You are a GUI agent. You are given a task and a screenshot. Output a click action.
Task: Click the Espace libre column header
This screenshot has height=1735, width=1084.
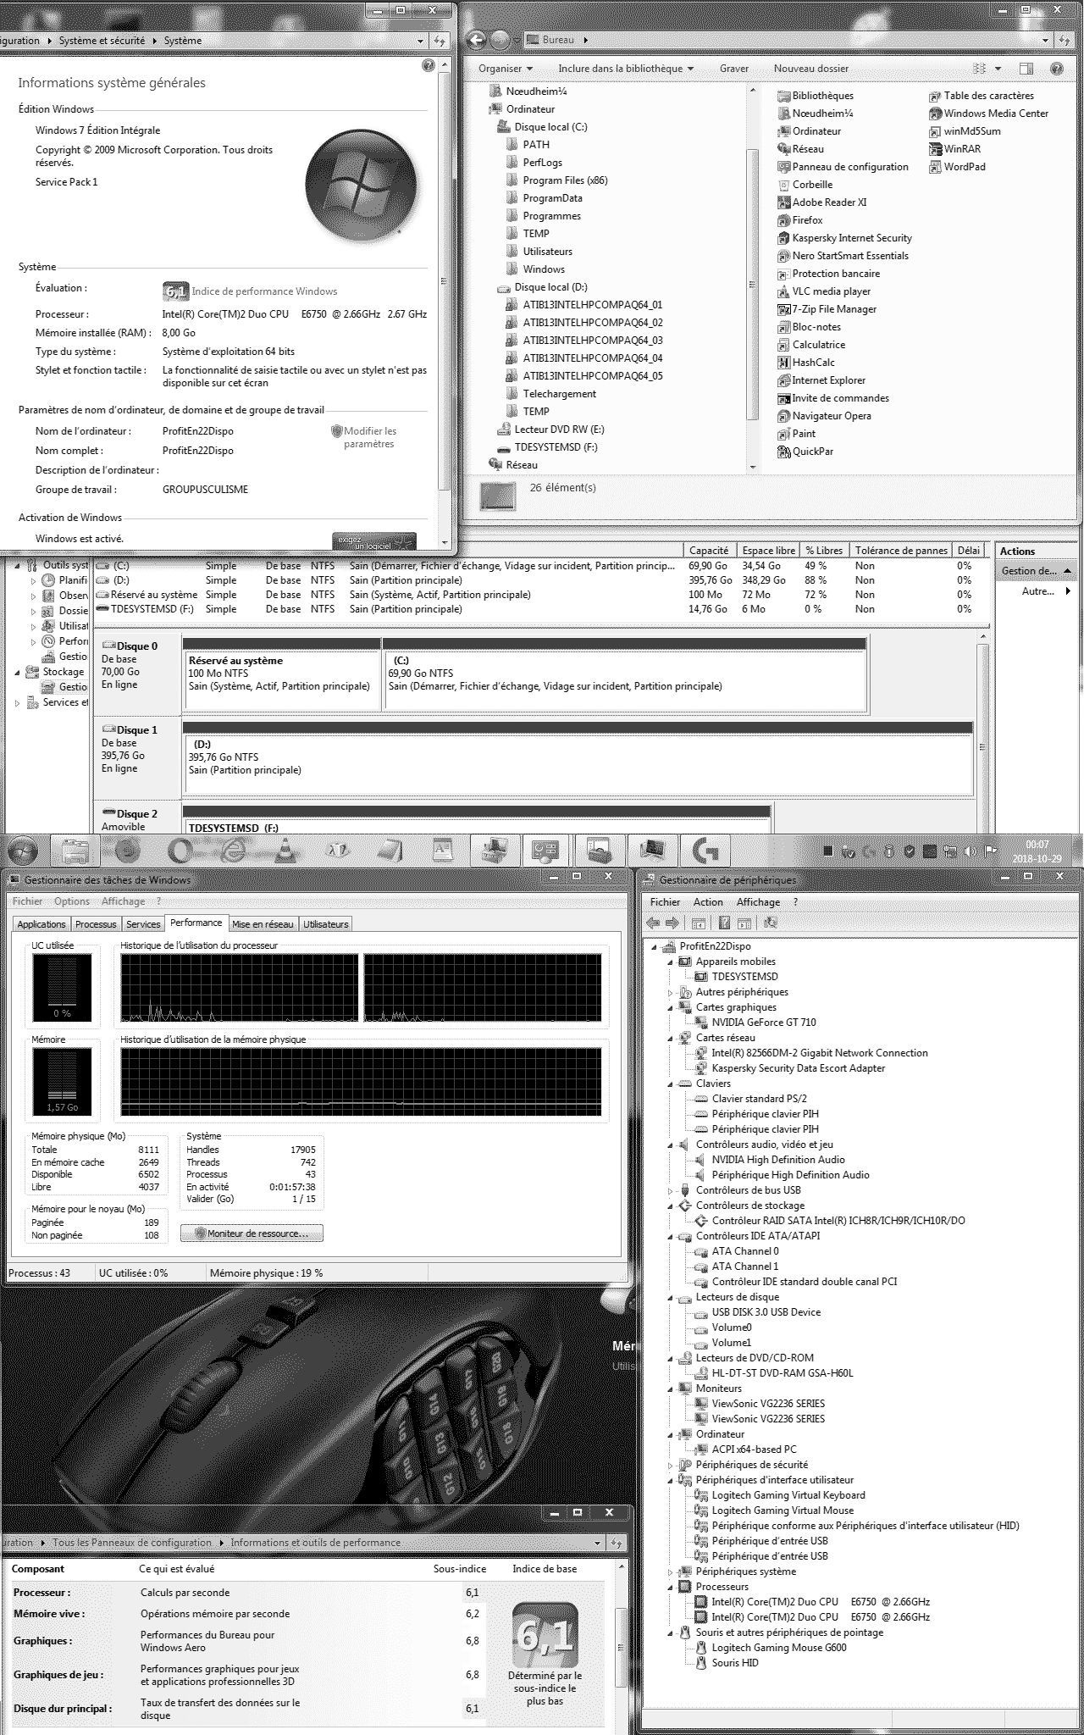pyautogui.click(x=769, y=551)
